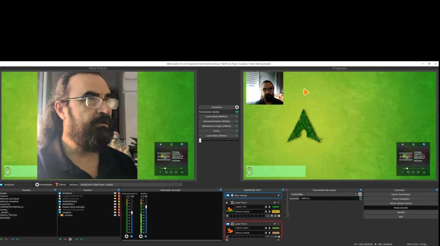The image size is (440, 246).
Task: Pop out the Escenas dock panel
Action: click(55, 190)
